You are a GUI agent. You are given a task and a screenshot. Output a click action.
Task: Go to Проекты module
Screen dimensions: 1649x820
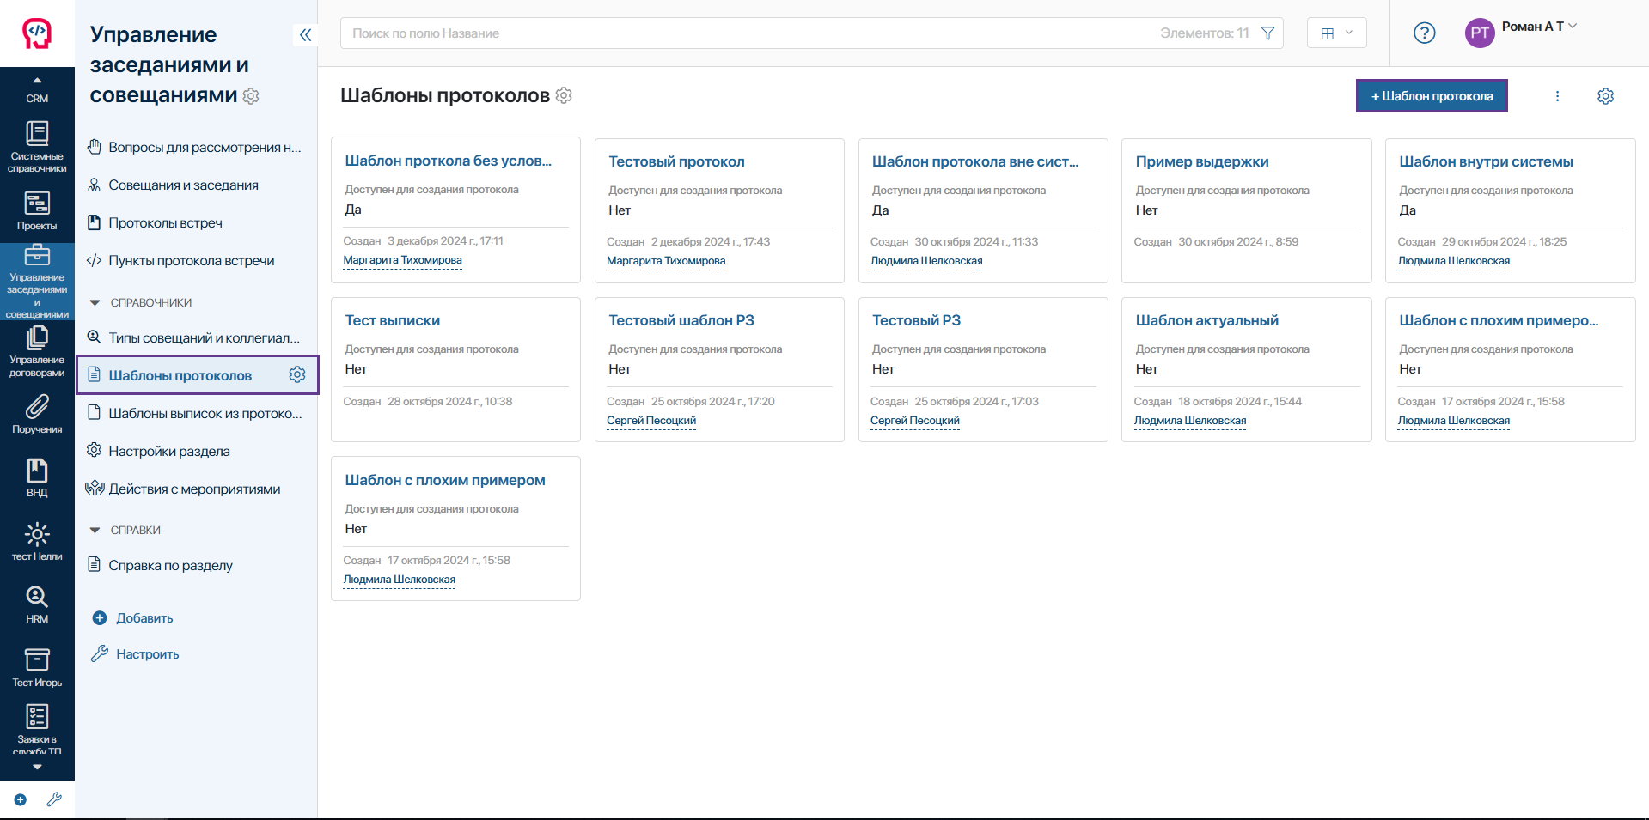coord(37,211)
